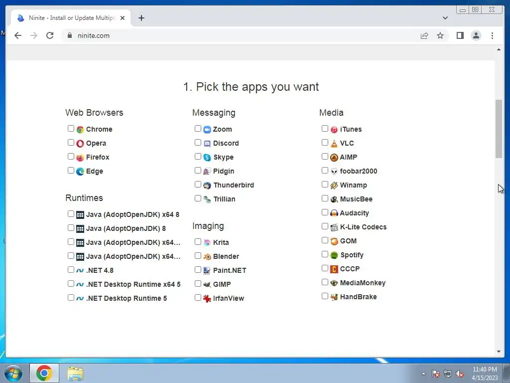This screenshot has width=510, height=383.
Task: Tick the HandBrake checkbox
Action: click(325, 296)
